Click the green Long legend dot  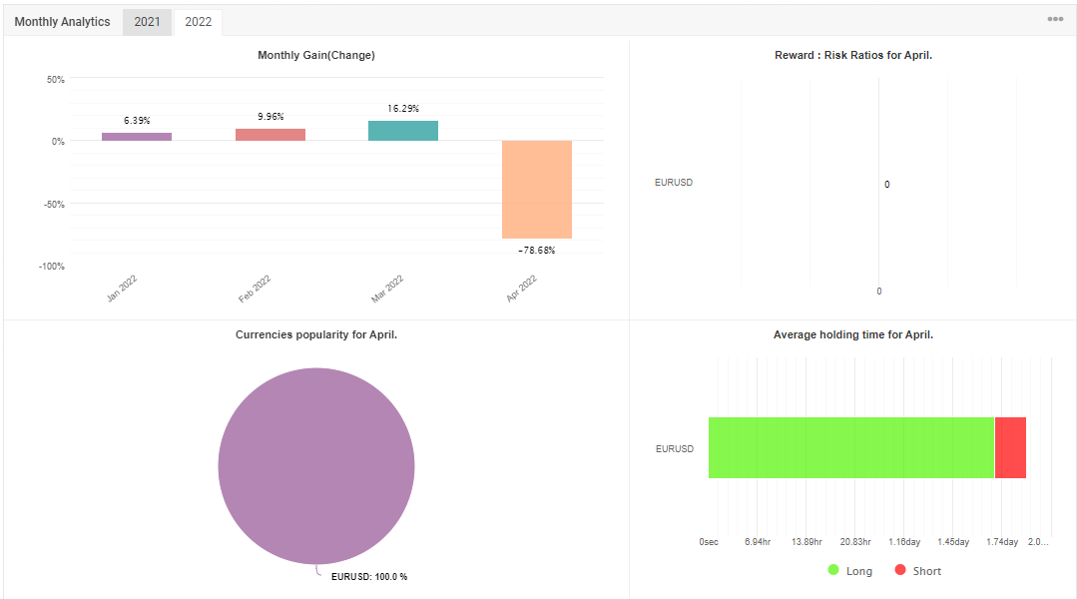click(x=833, y=569)
